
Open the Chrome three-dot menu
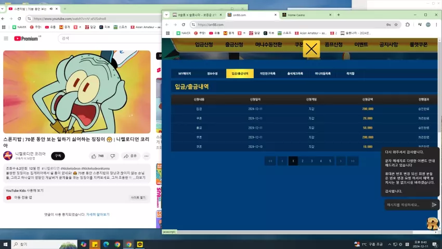[x=436, y=25]
